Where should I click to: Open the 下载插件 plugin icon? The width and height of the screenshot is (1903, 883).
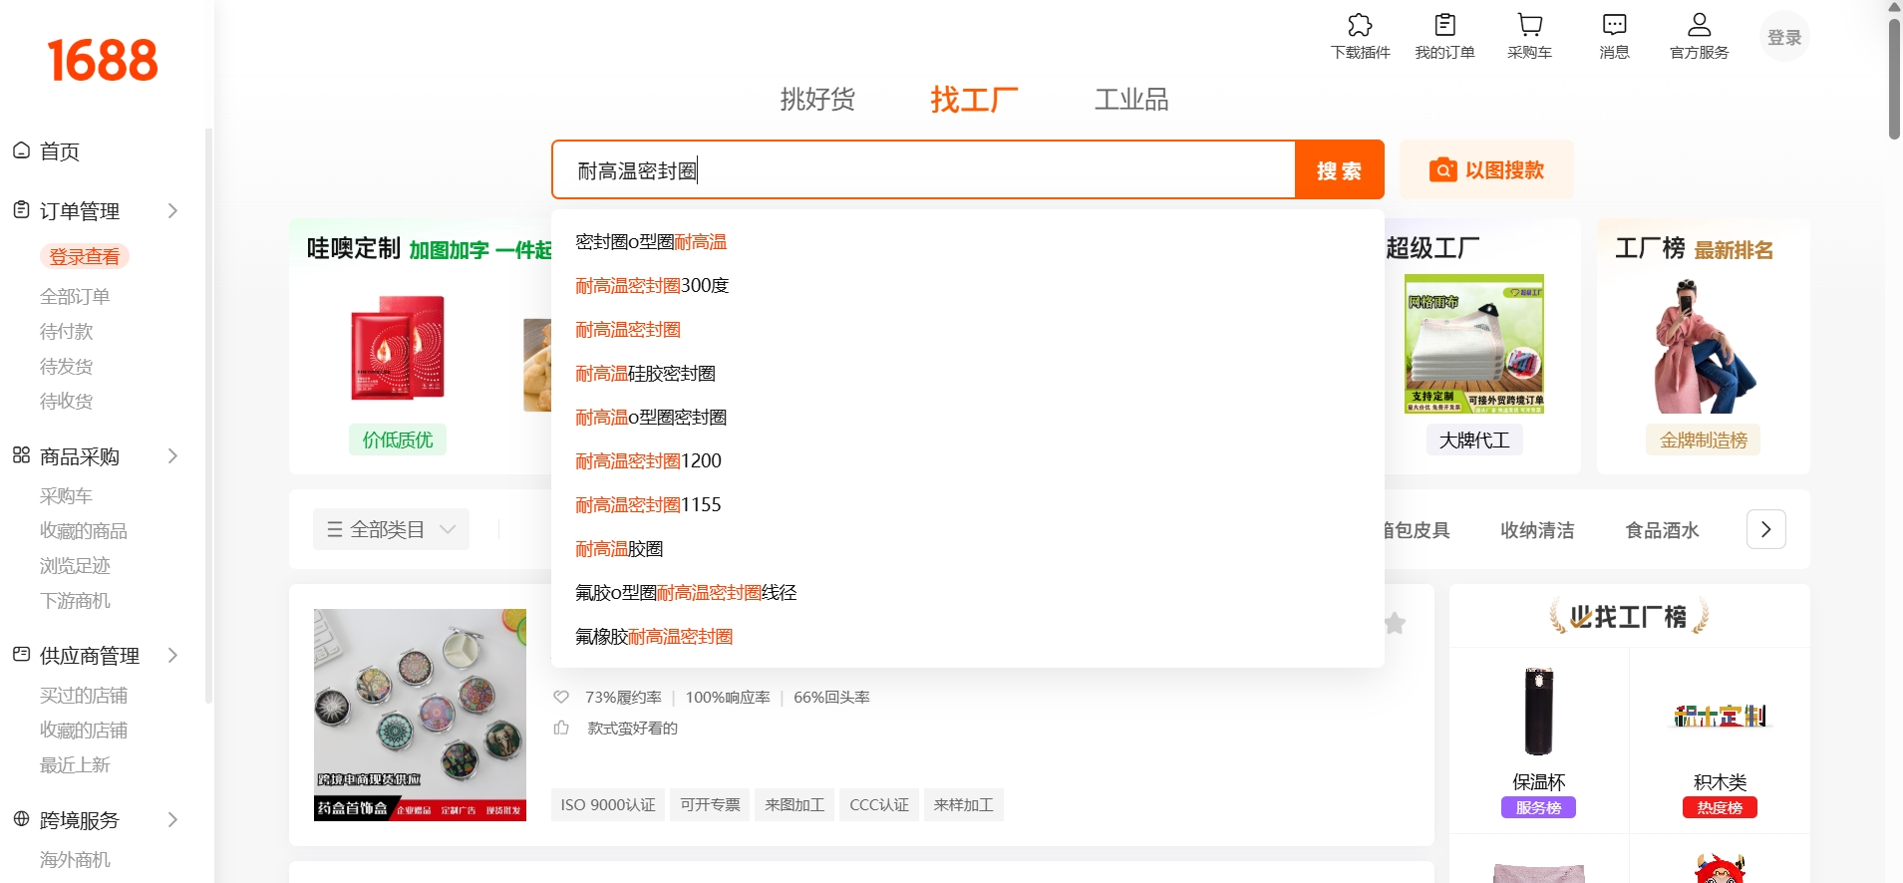1360,25
